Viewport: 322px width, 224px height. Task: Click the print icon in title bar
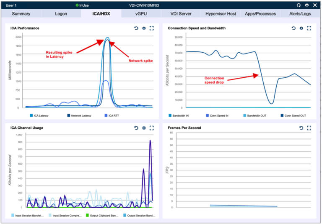[307, 5]
